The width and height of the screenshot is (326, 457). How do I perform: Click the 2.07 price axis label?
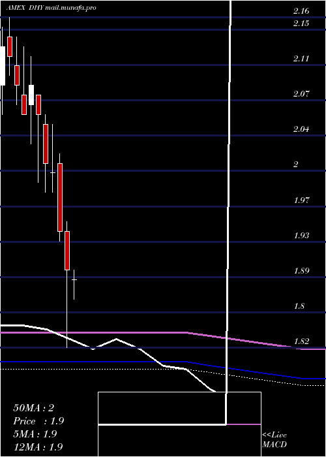(301, 94)
